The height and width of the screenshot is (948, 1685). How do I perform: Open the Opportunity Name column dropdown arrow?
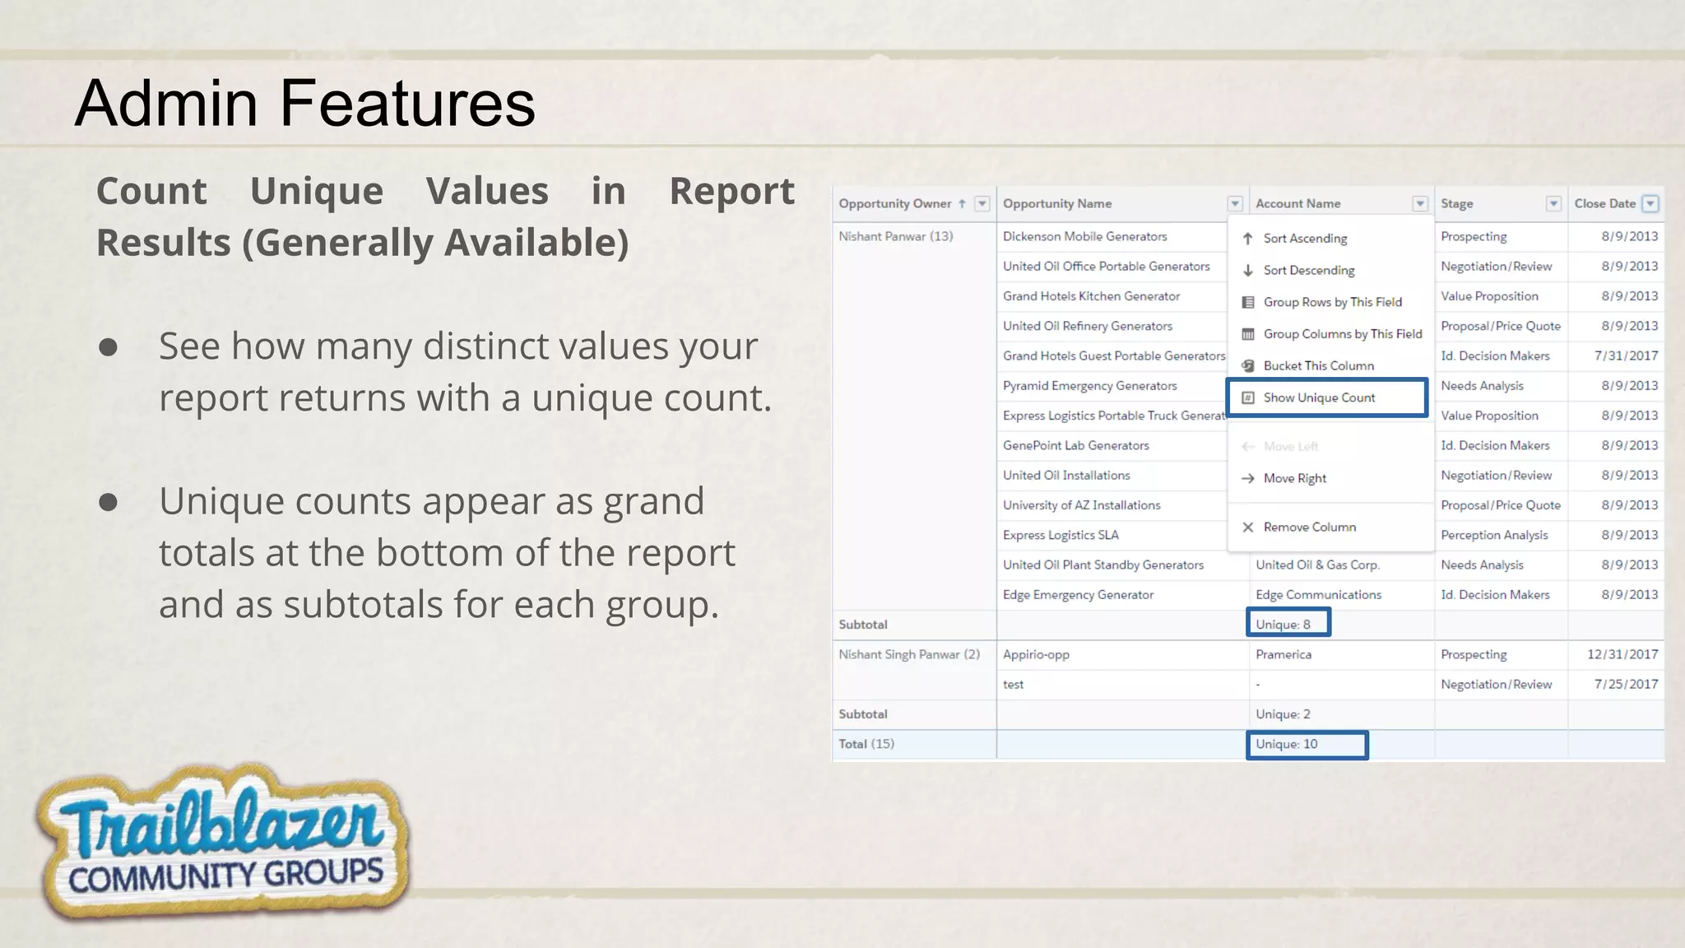1235,204
